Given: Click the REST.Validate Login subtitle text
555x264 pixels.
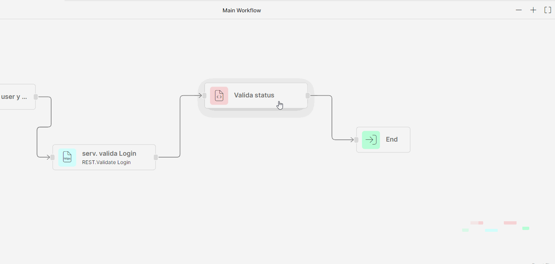Looking at the screenshot, I should coord(106,162).
